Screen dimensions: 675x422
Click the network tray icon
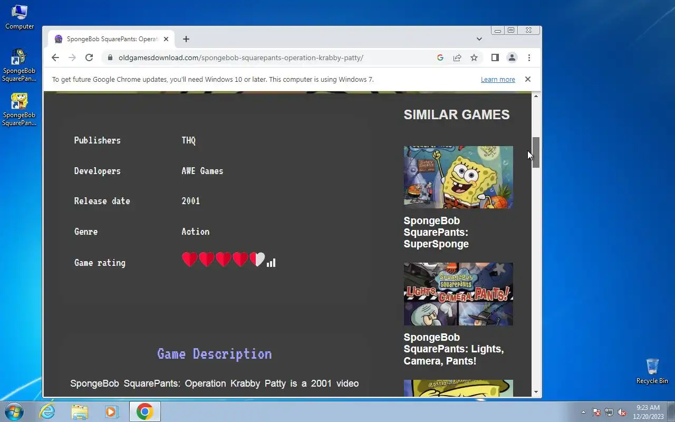pyautogui.click(x=609, y=412)
